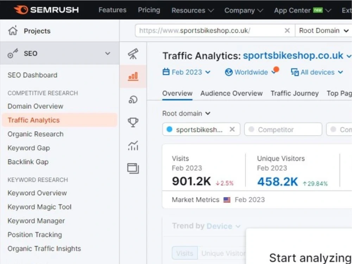Viewport: 352px width, 264px height.
Task: Click the sportsbikeshop.co.uk title link
Action: [293, 56]
